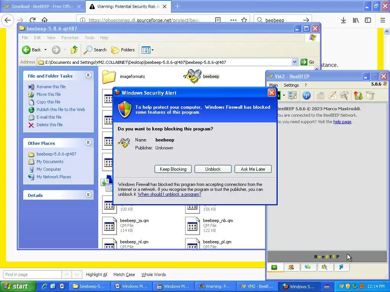Click the white bucket icon in BeeBEEP toolbar
Screen dimensions: 390x292
click(x=370, y=95)
